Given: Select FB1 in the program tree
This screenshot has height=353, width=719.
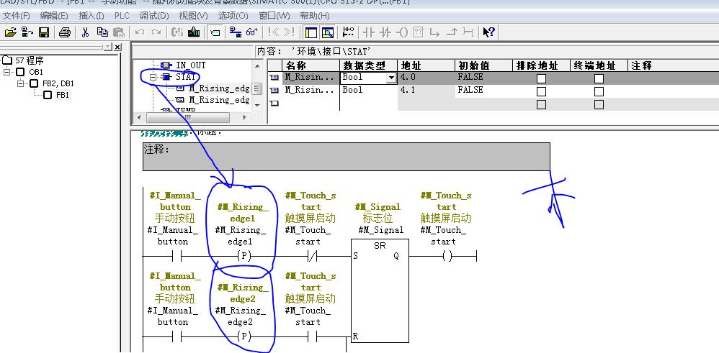Looking at the screenshot, I should 63,95.
